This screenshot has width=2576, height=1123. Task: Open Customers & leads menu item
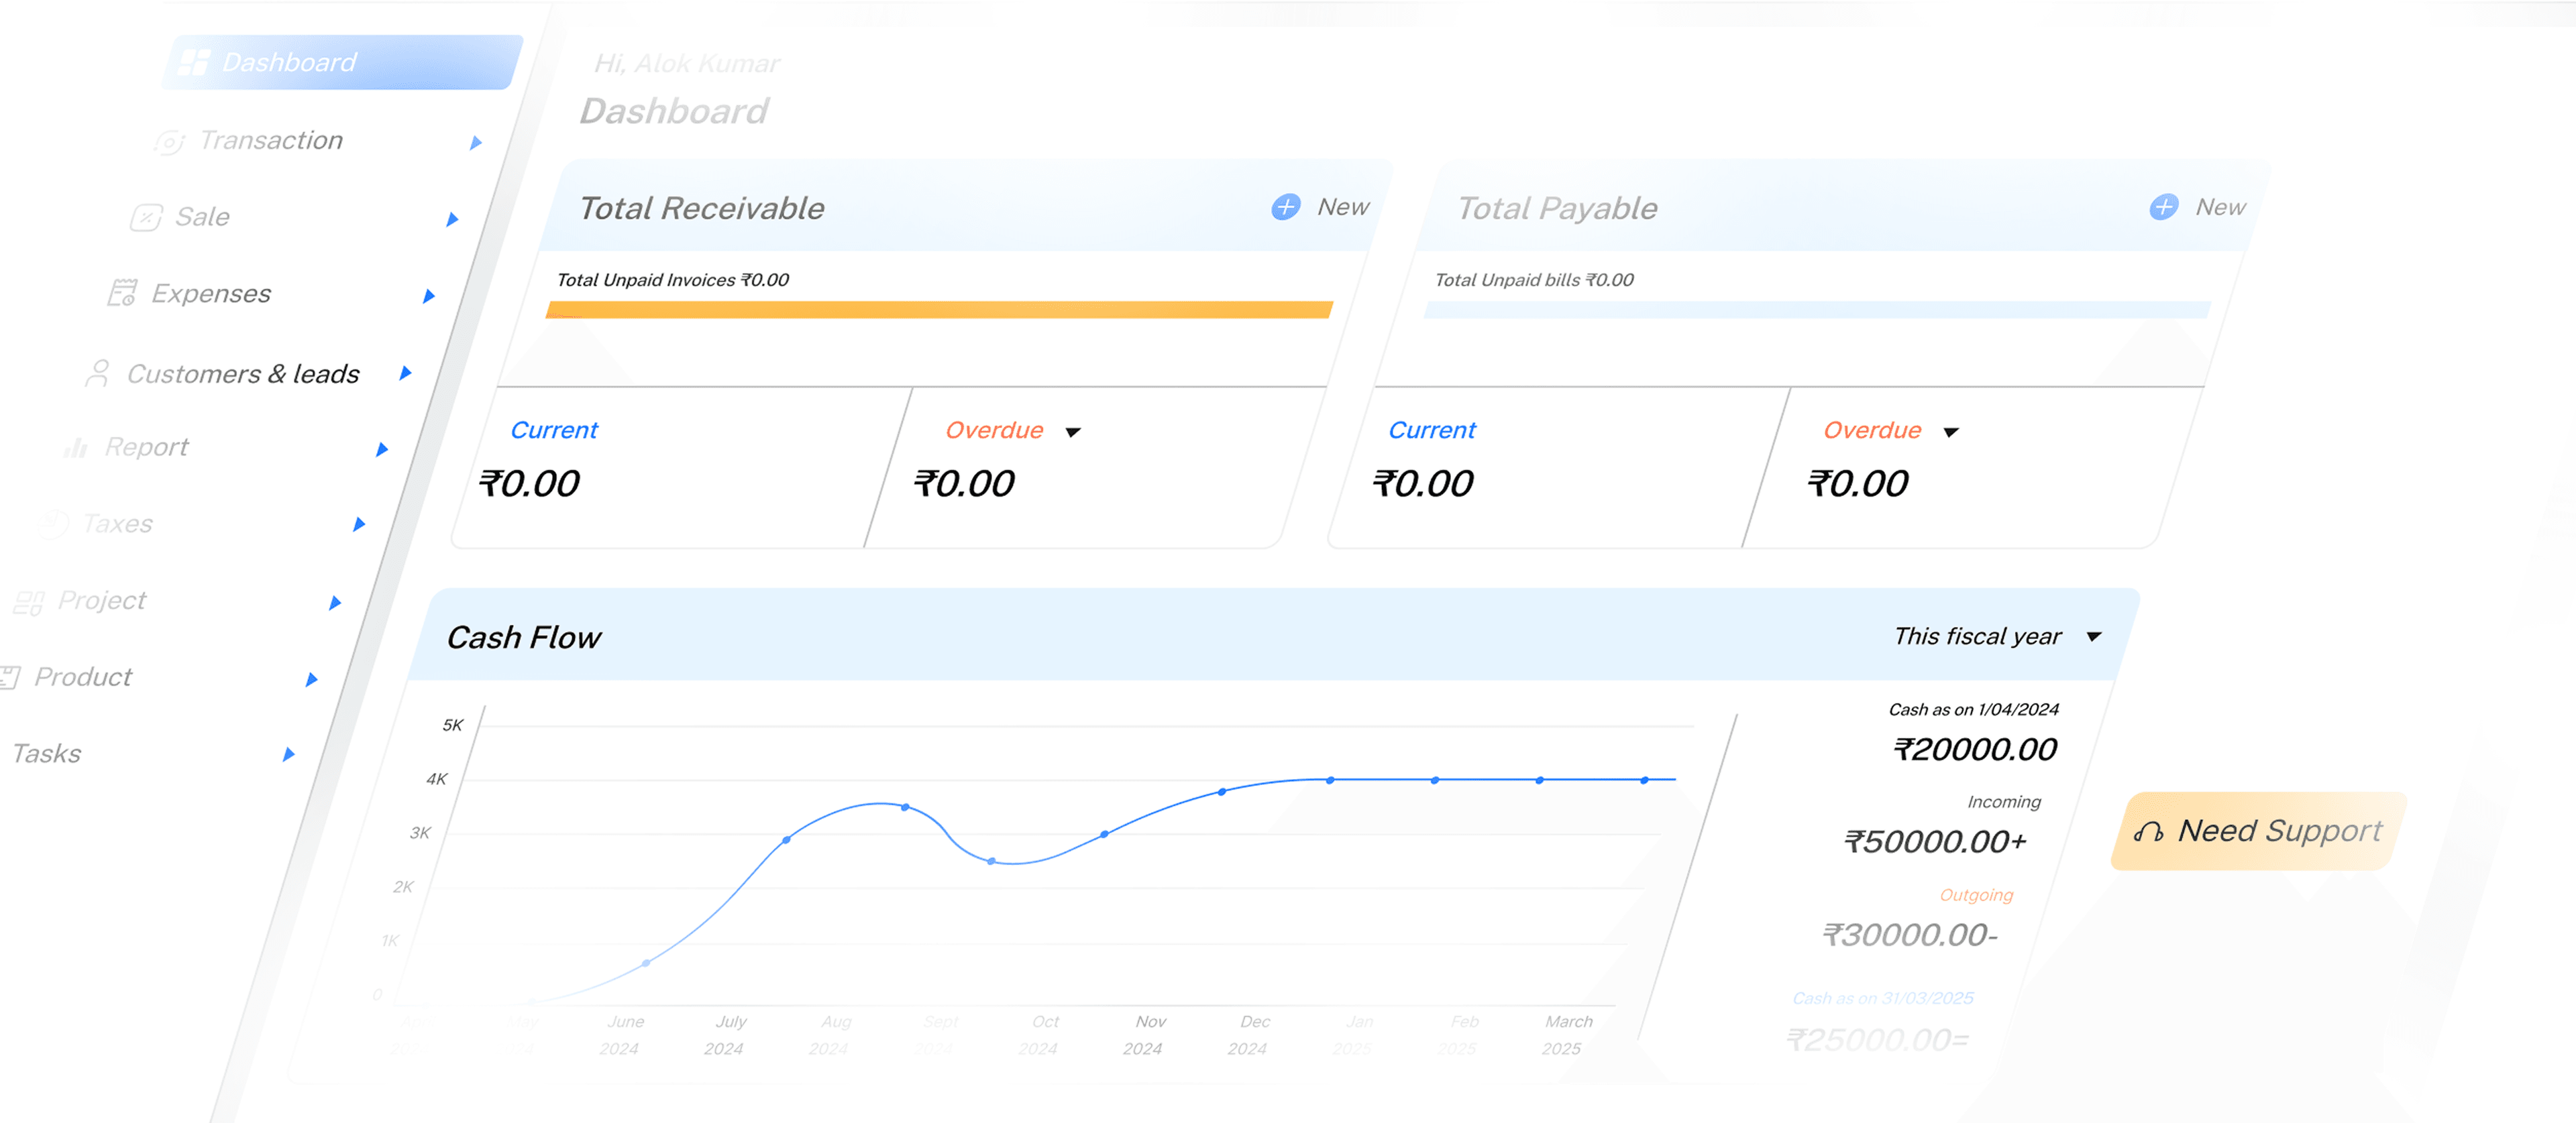click(x=243, y=373)
